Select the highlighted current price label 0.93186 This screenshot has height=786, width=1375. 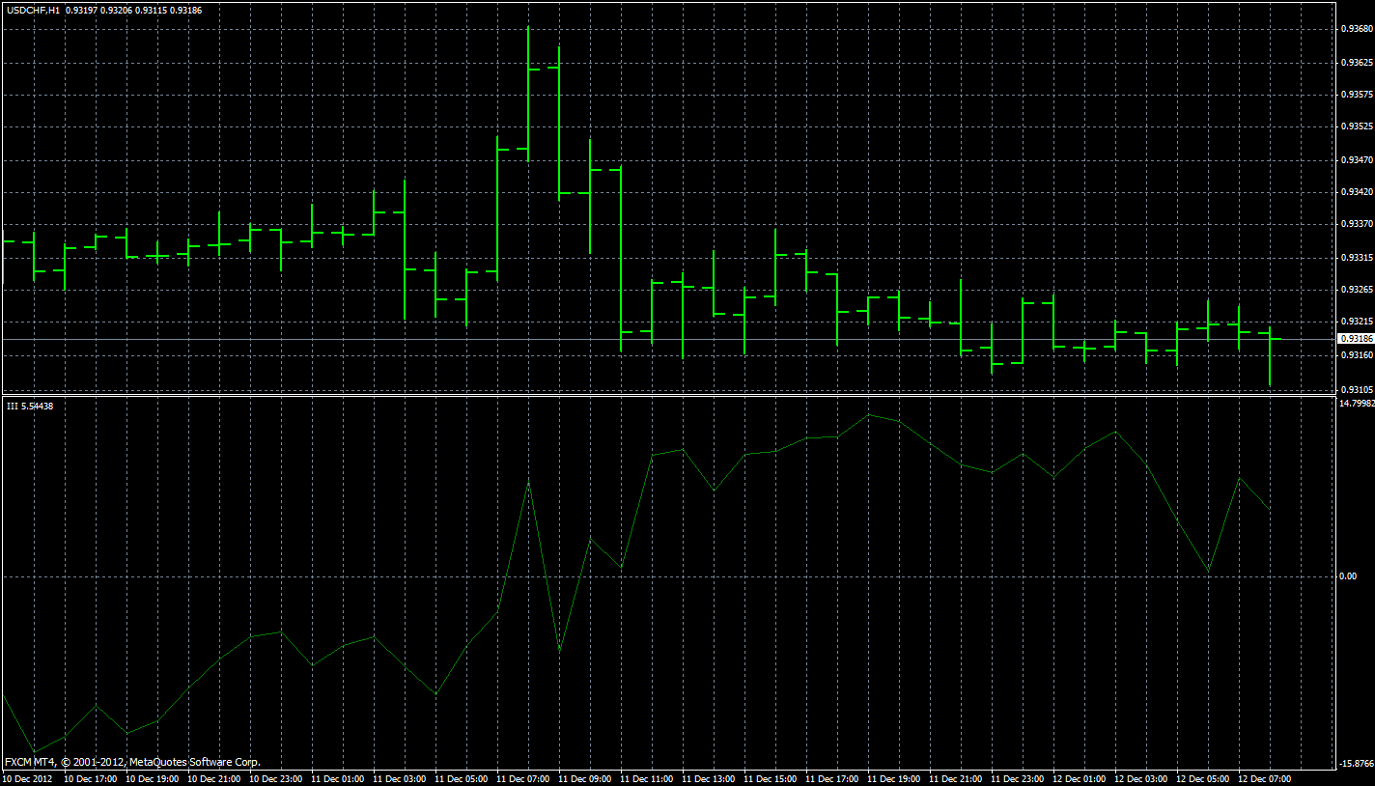click(x=1355, y=339)
